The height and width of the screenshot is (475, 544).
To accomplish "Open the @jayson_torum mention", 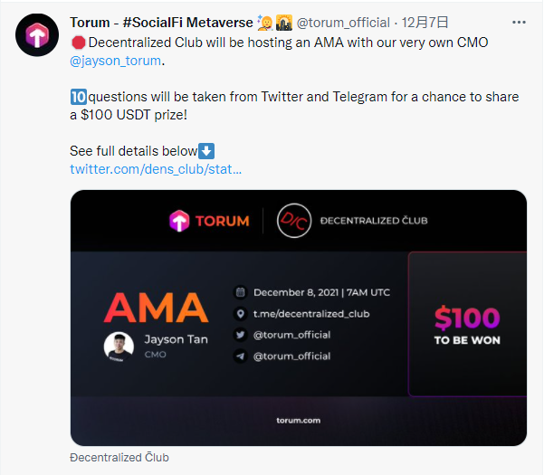I will pyautogui.click(x=117, y=62).
